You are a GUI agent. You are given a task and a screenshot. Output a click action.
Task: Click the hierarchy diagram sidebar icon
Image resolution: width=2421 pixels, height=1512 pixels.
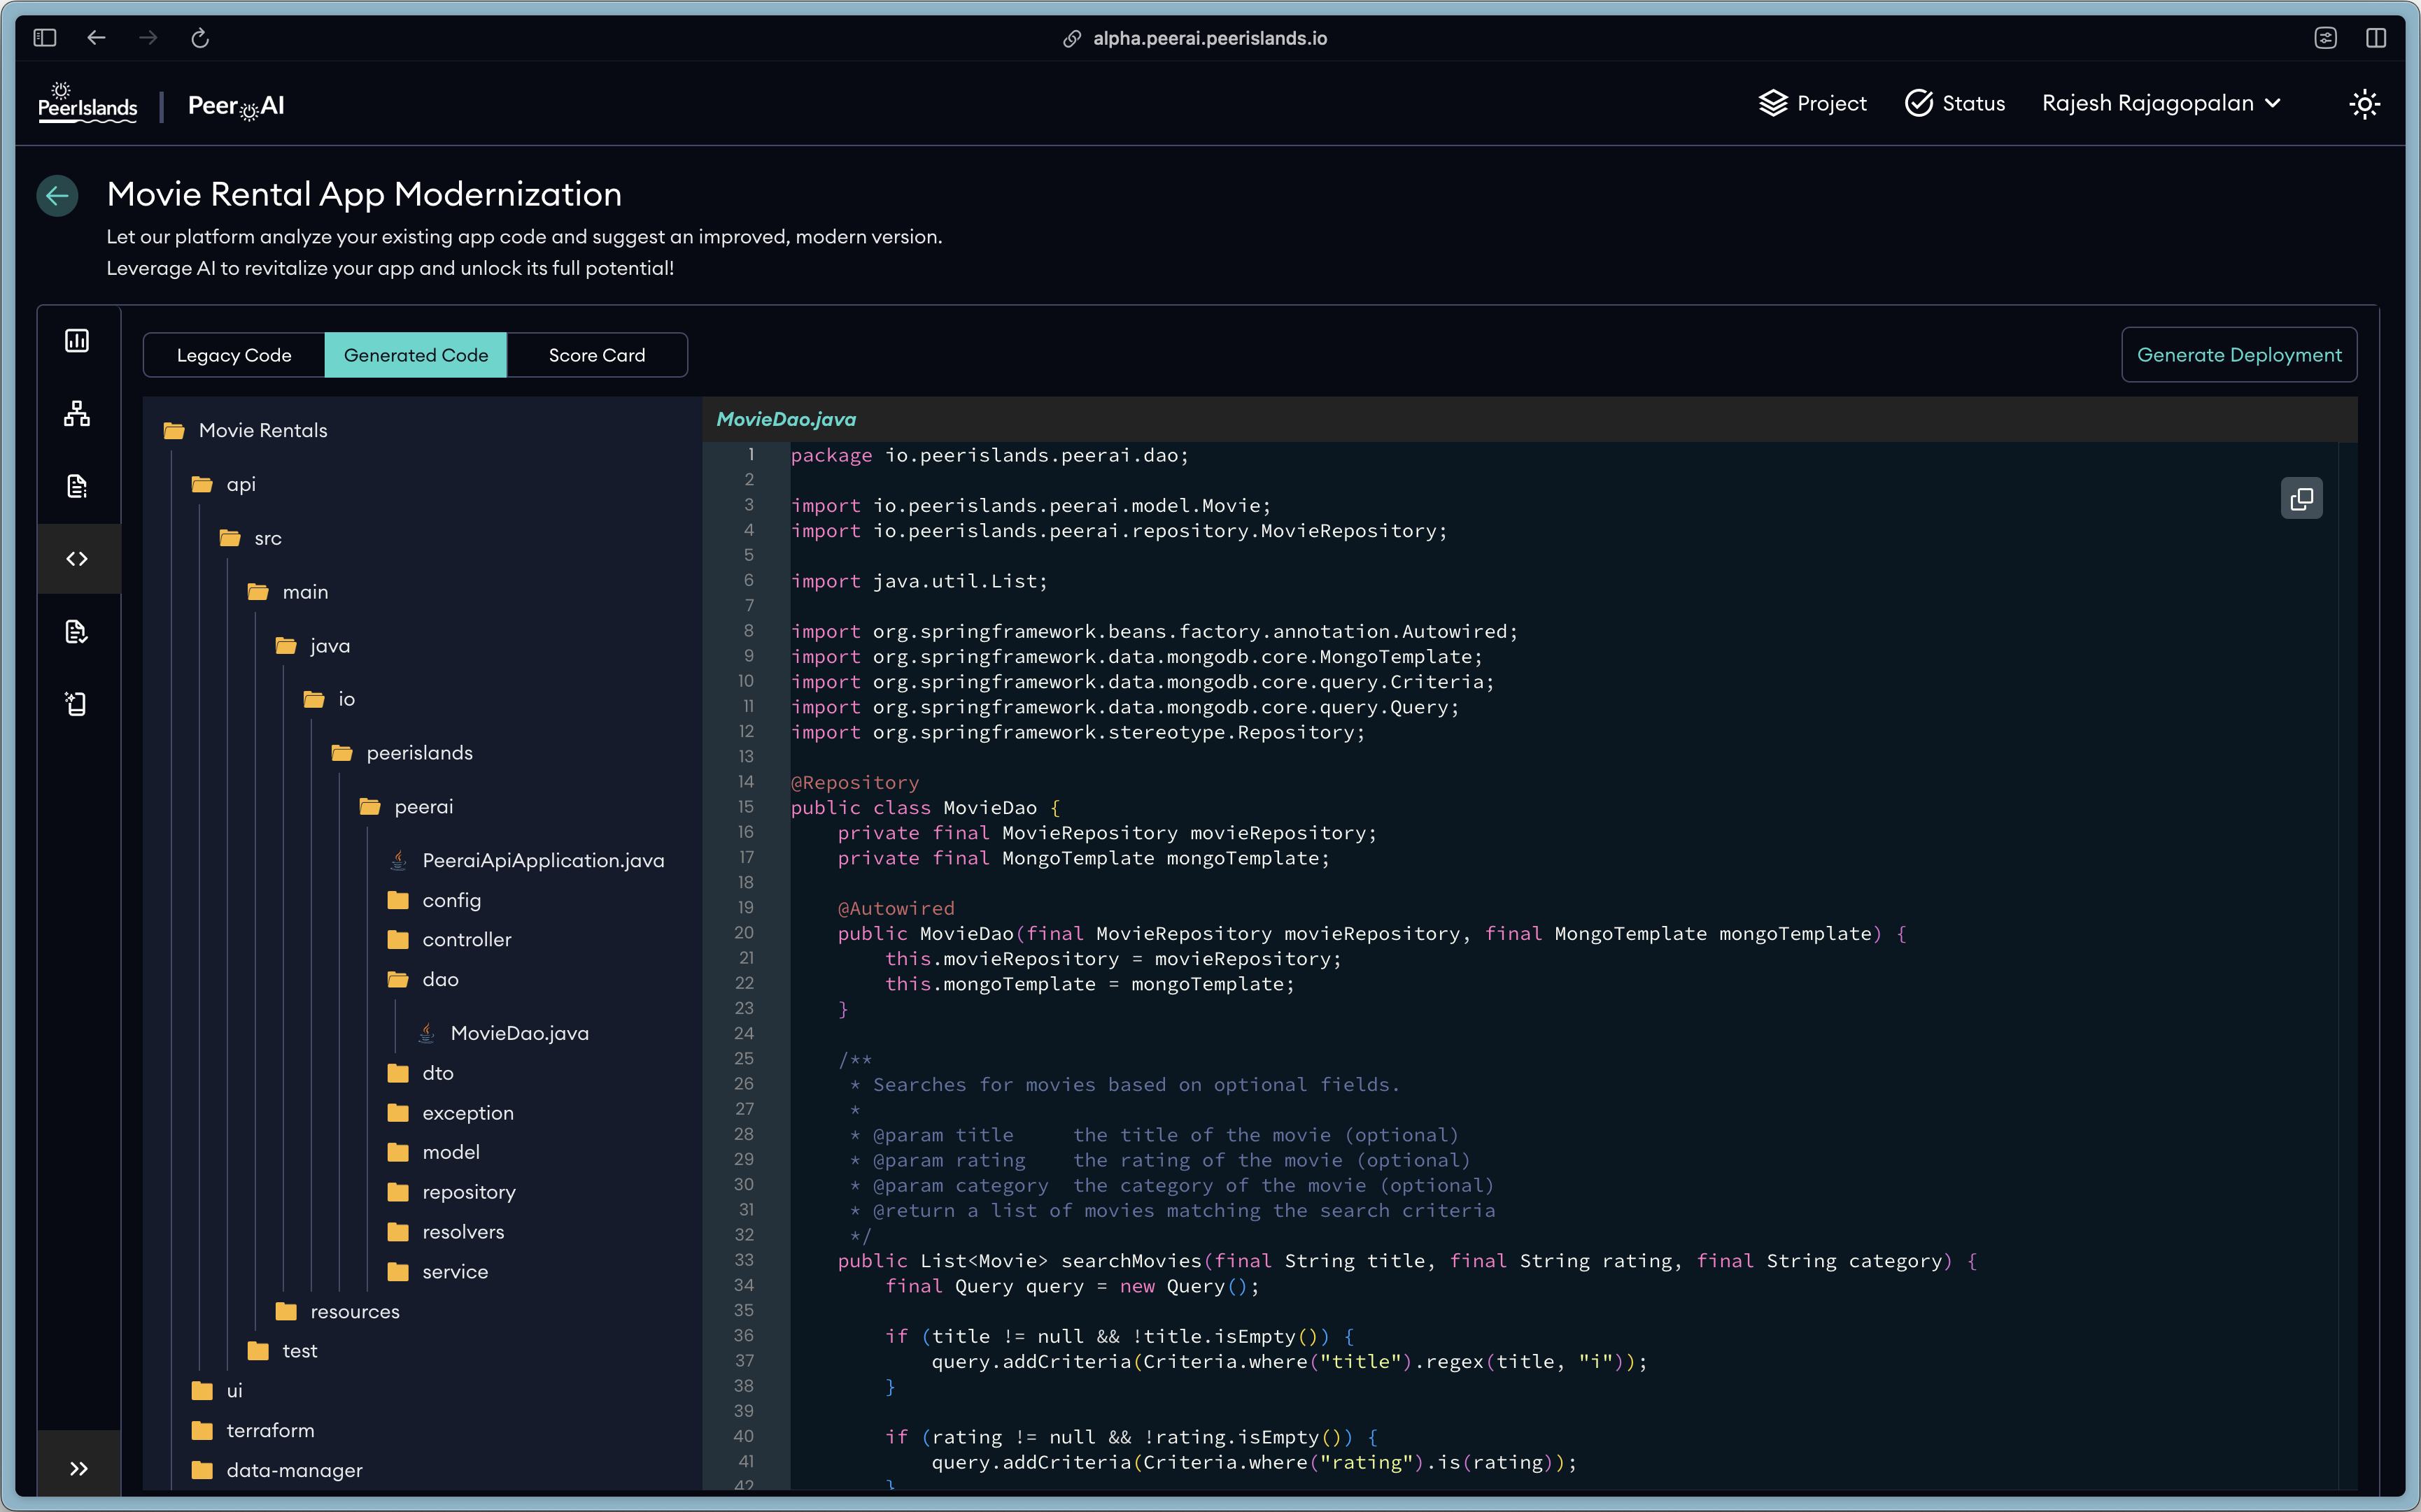point(77,413)
